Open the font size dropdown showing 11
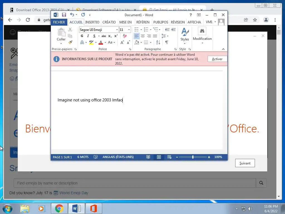The height and width of the screenshot is (214, 285). click(x=129, y=30)
